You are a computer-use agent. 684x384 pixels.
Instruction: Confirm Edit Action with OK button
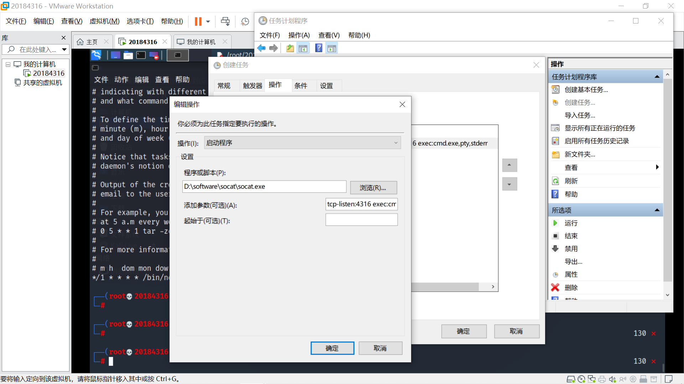click(332, 348)
